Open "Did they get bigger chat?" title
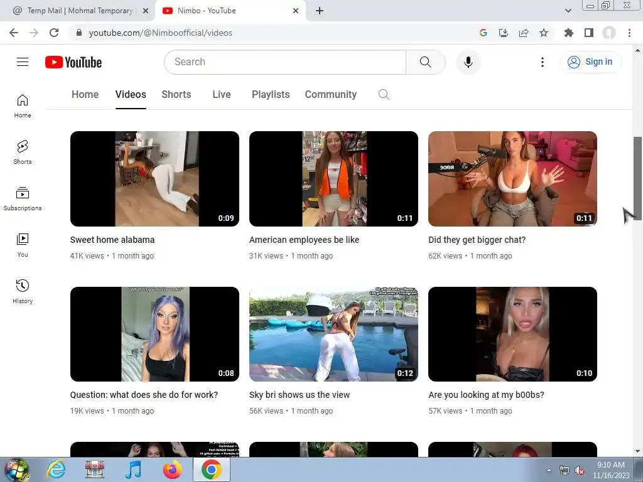This screenshot has width=643, height=482. click(477, 240)
